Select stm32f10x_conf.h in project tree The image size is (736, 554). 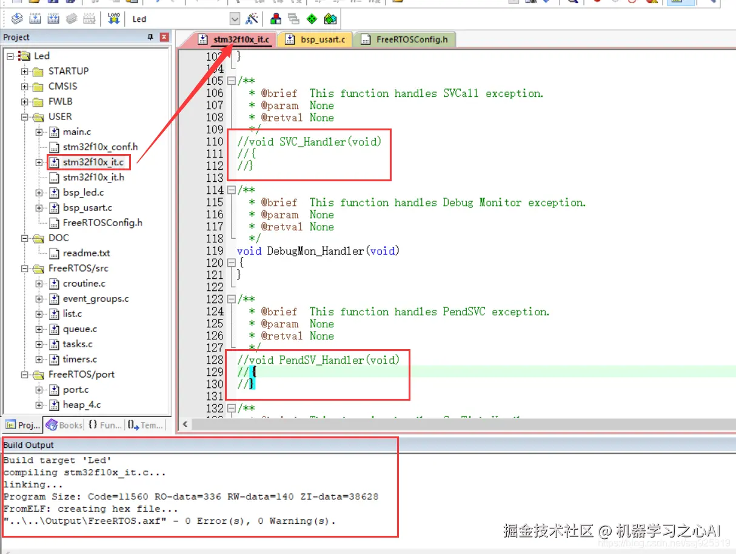100,147
